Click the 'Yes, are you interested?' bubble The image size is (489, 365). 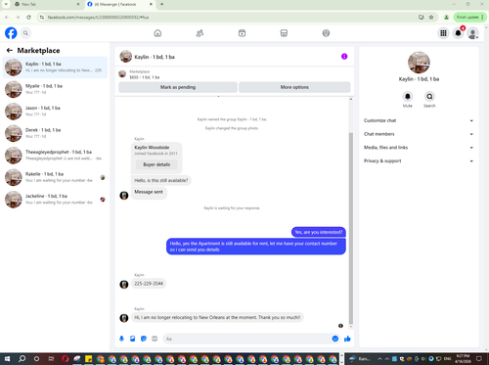(319, 232)
